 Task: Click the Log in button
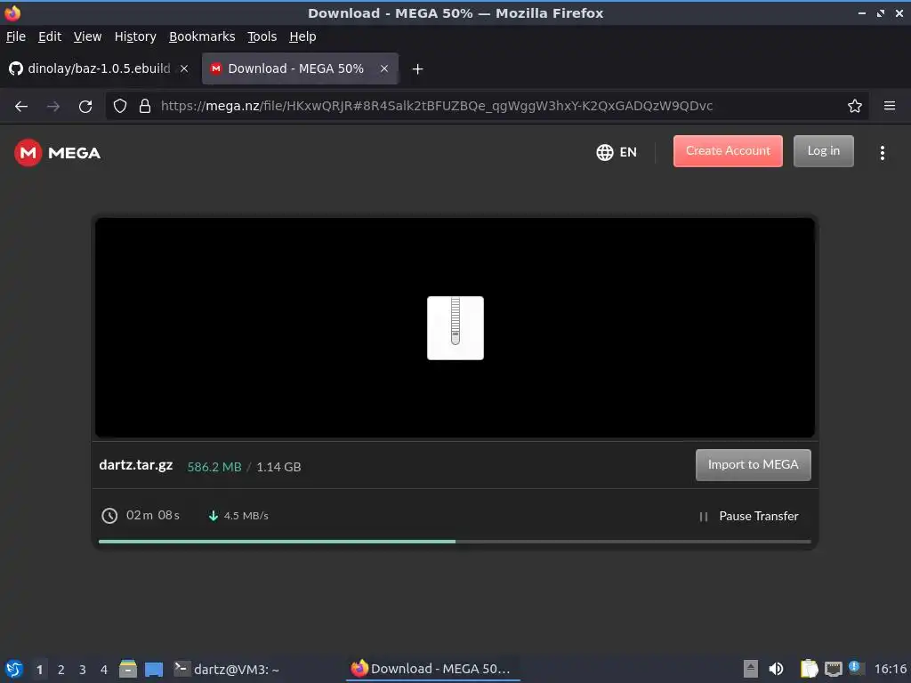point(823,151)
